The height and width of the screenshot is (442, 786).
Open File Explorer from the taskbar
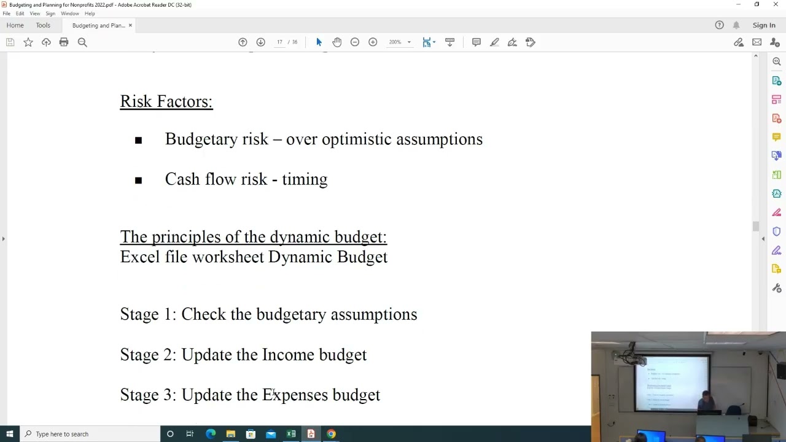[230, 434]
